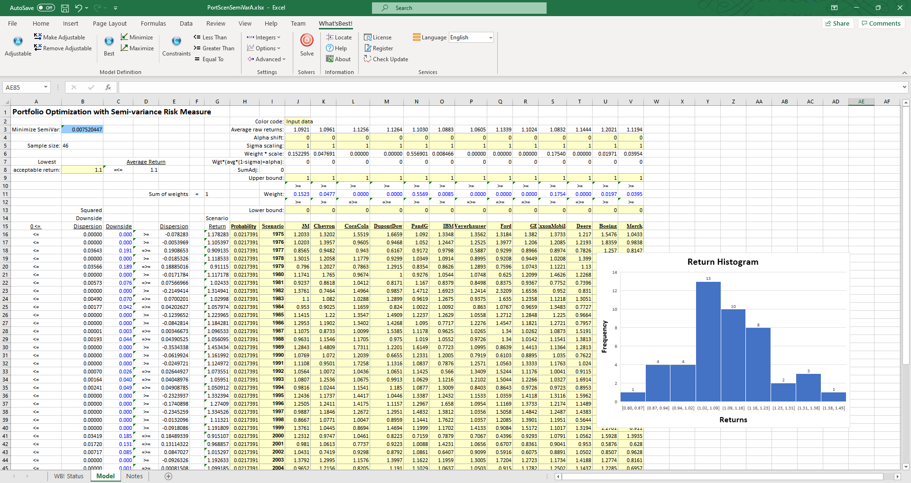Open the Language English combo box
Viewport: 911px width, 483px height.
coord(471,37)
